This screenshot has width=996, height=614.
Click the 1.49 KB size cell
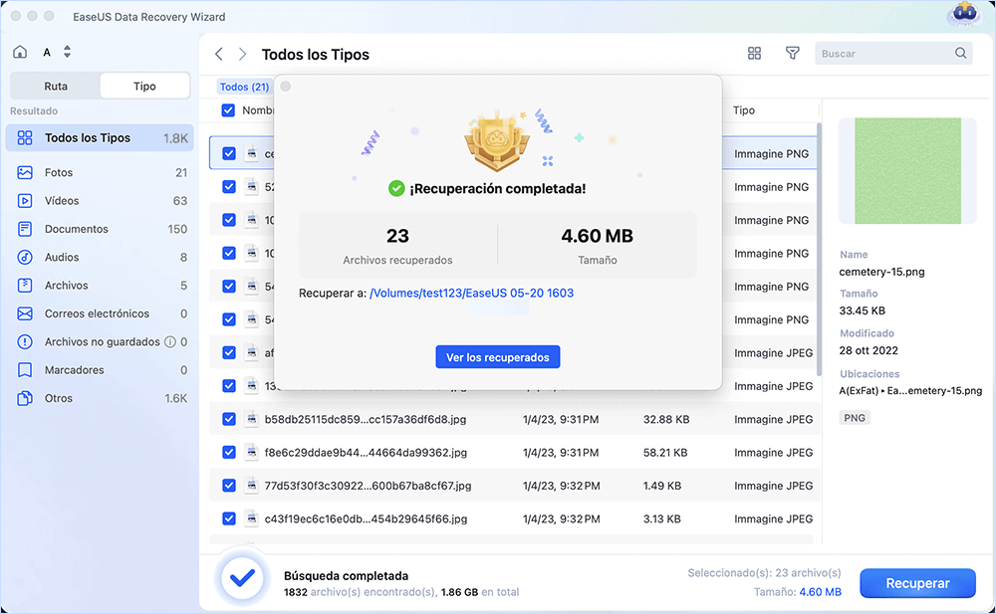(662, 486)
